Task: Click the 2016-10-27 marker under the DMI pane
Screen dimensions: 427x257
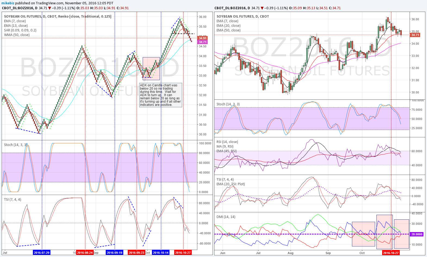Action: tap(391, 253)
